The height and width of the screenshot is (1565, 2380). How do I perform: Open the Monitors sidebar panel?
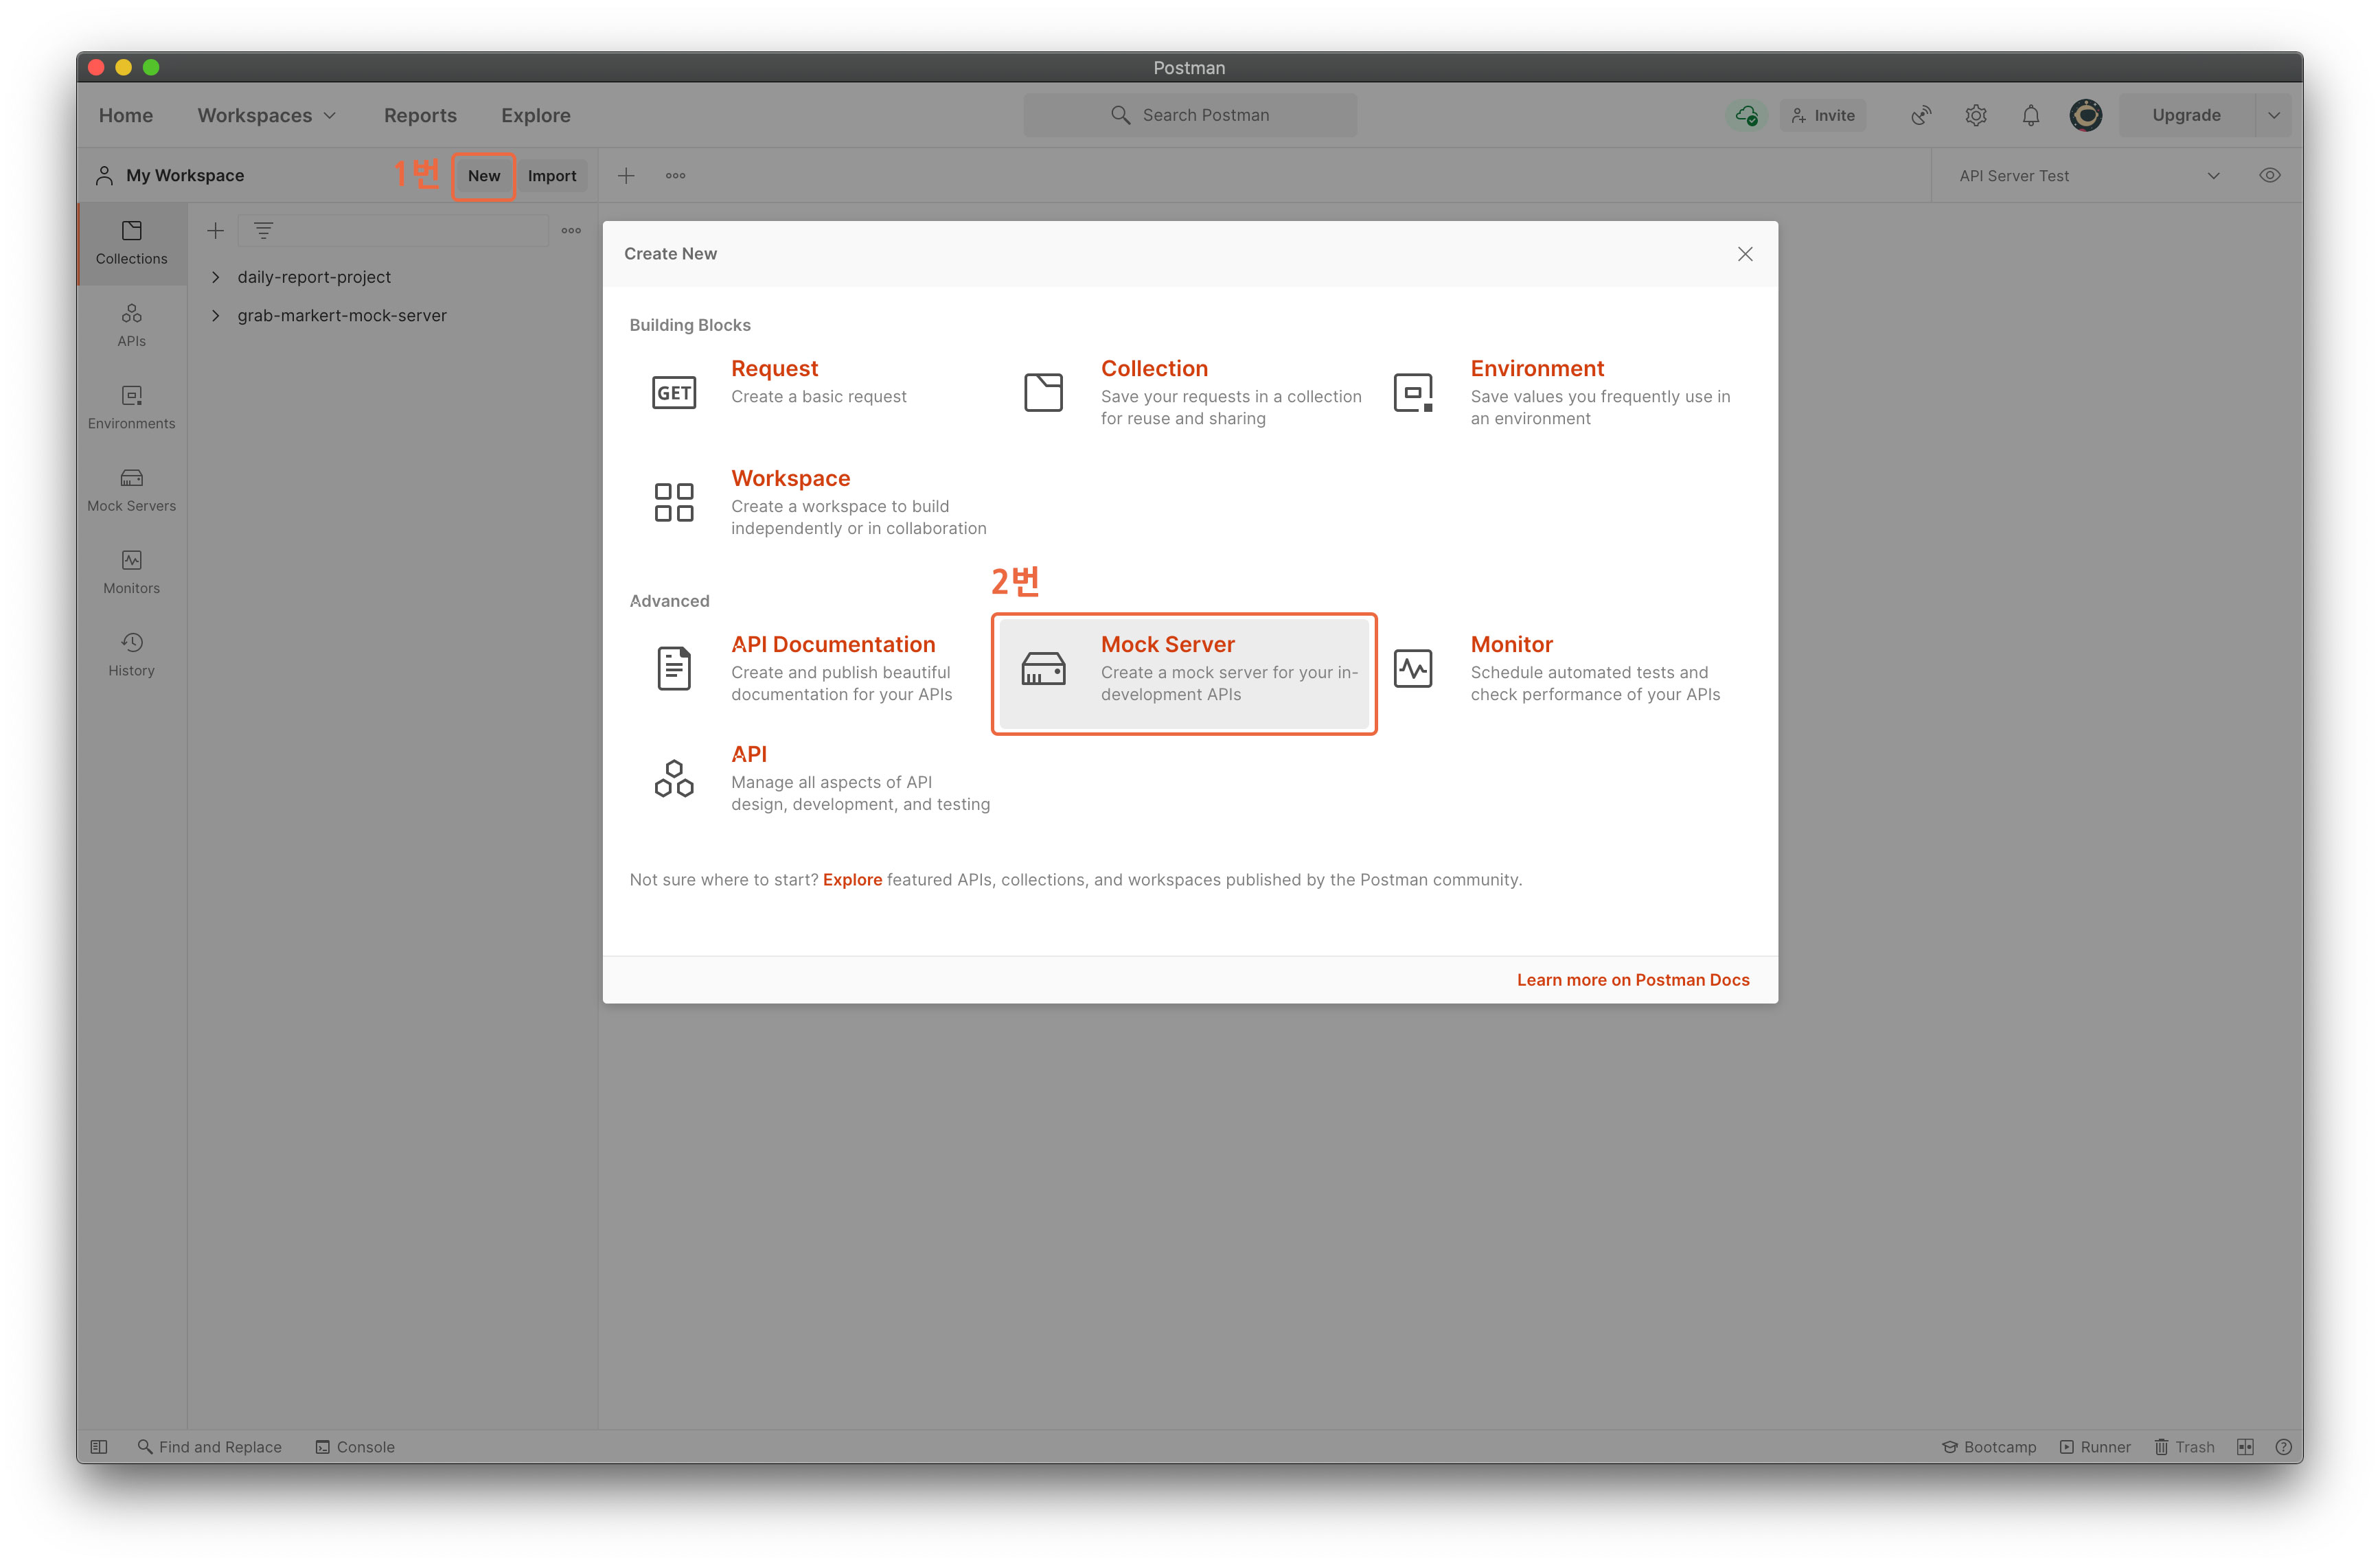pyautogui.click(x=131, y=572)
